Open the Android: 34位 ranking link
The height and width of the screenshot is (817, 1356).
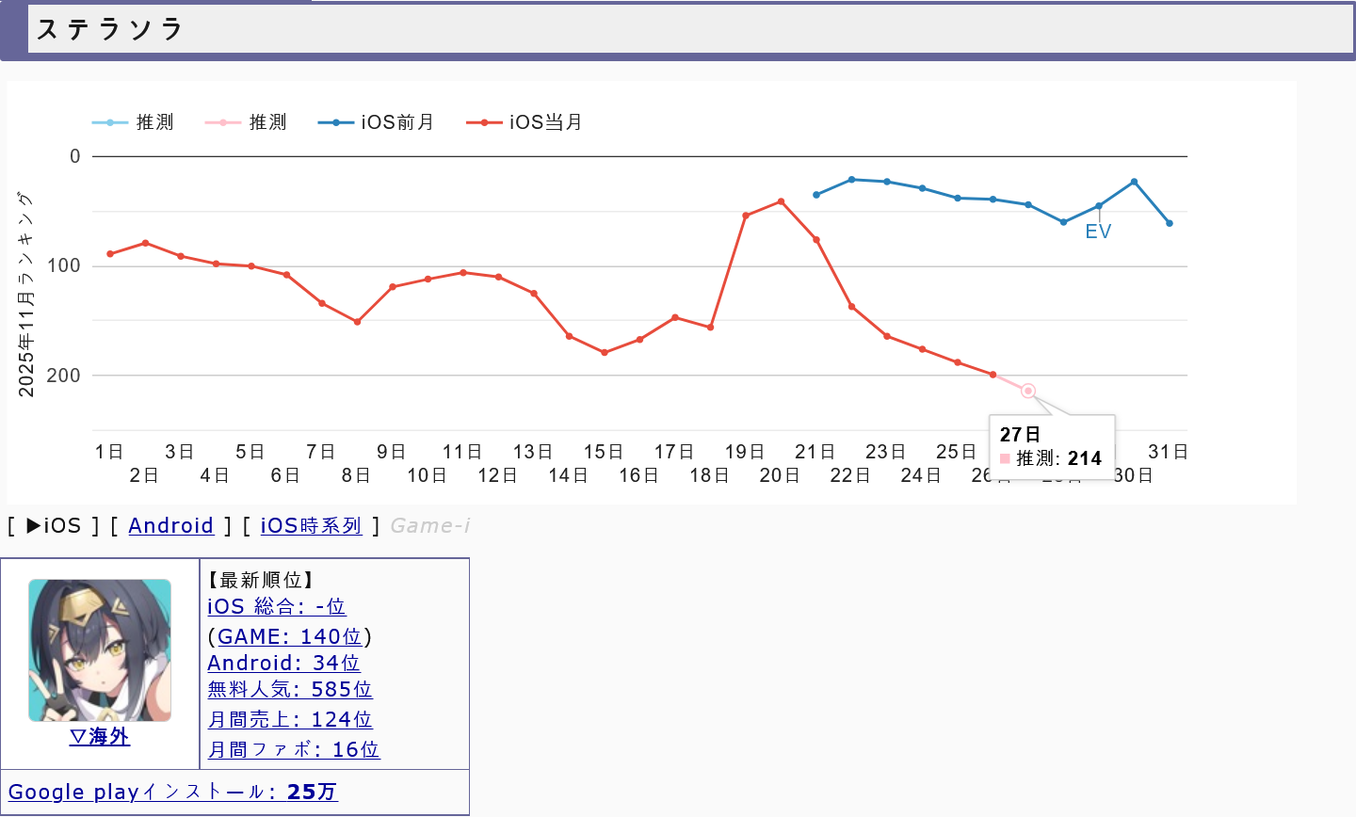tap(283, 663)
